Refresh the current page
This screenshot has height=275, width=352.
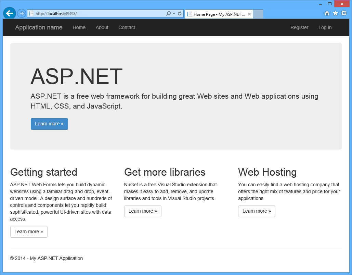coord(180,13)
